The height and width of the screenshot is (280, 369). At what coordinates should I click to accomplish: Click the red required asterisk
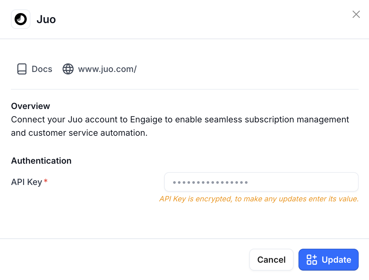46,181
